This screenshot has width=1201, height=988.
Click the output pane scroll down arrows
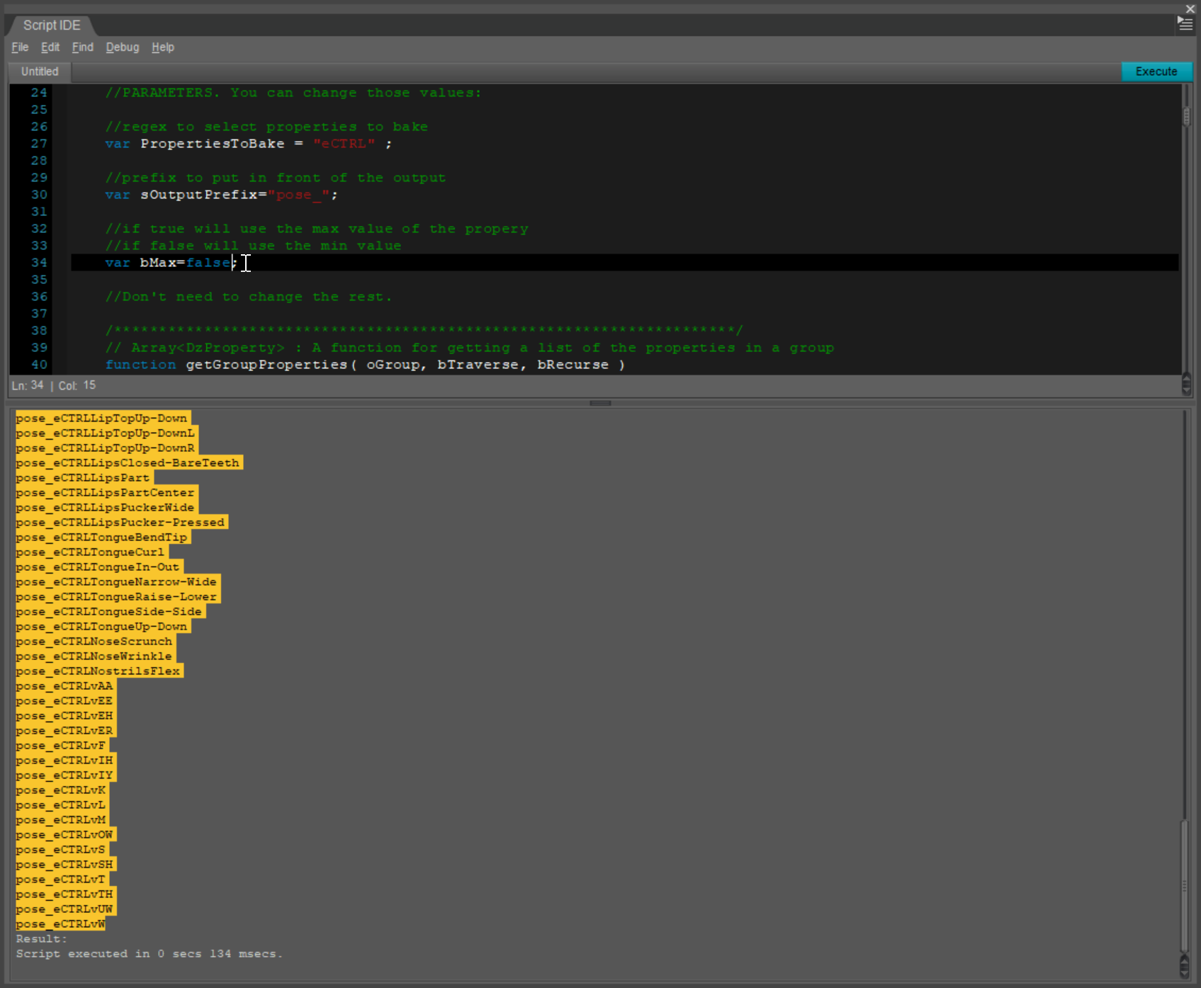point(1184,967)
